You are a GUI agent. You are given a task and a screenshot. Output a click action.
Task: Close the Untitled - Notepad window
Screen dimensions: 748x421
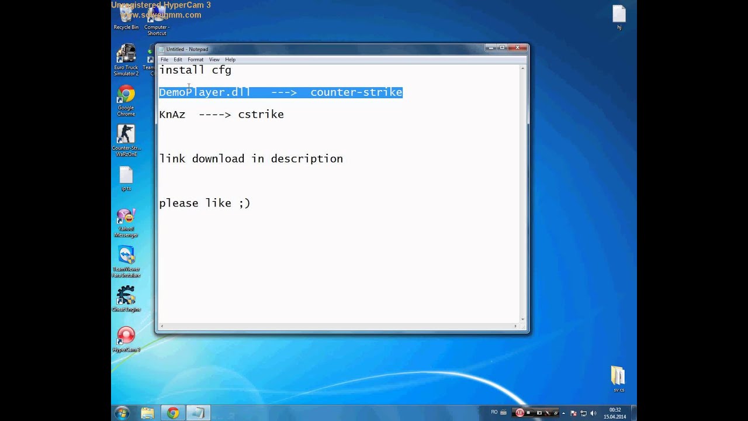(x=517, y=48)
